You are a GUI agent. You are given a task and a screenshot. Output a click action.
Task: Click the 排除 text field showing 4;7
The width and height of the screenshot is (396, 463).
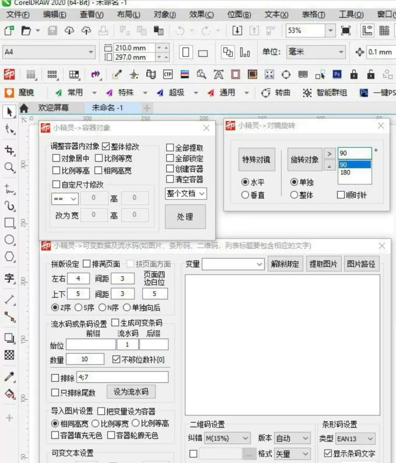click(x=122, y=377)
